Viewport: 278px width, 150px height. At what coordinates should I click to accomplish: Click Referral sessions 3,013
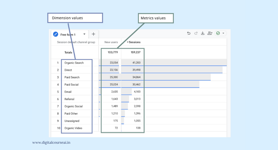[x=137, y=99]
